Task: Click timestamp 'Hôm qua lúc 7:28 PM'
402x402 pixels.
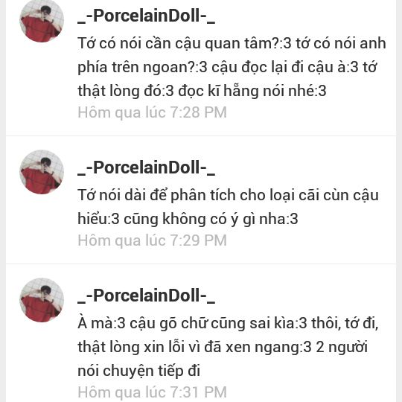Action: (x=153, y=112)
